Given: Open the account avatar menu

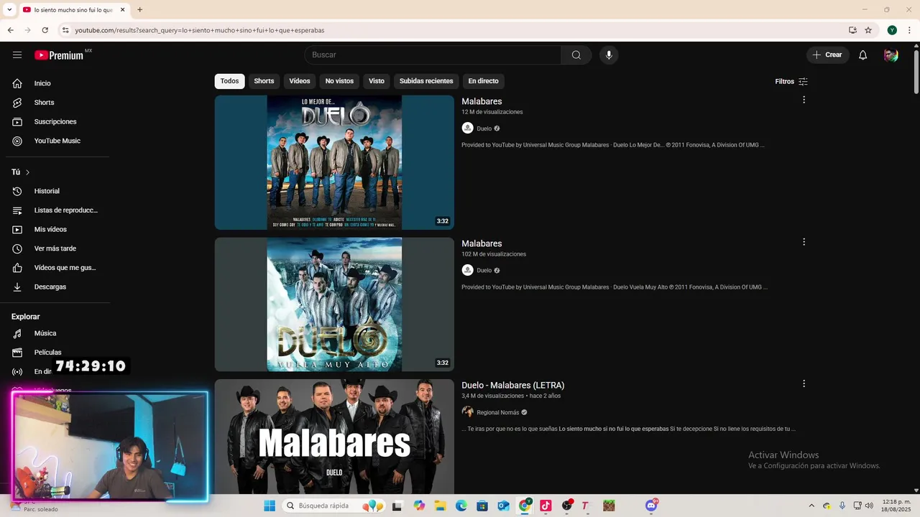Looking at the screenshot, I should point(891,55).
